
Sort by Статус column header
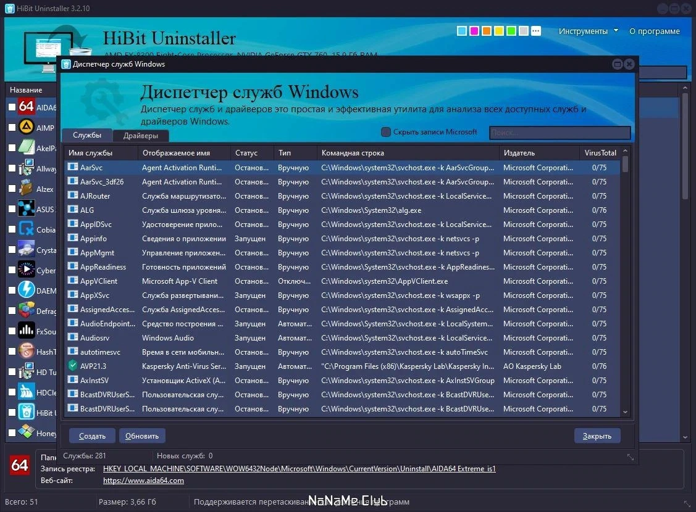(252, 152)
